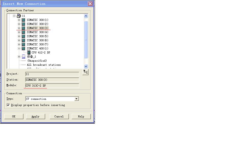
Task: Select the SIMATIC 300(6) tree label
Action: [38, 40]
